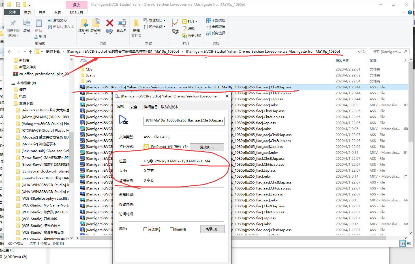Select 粘贴快捷方式 (Paste shortcut)

coord(61,27)
